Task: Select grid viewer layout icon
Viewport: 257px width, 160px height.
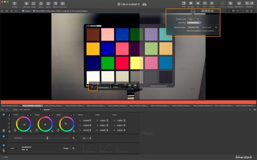Action: pos(234,11)
